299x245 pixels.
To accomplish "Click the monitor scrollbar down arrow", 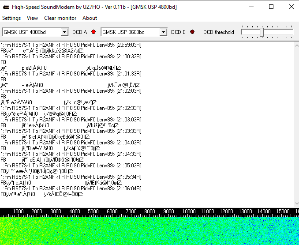I will coord(297,203).
